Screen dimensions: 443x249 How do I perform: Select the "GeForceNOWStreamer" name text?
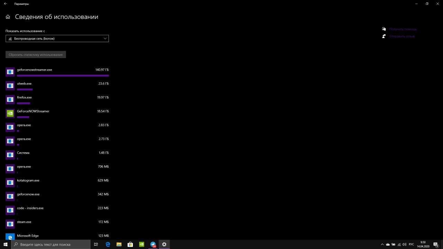coord(33,111)
